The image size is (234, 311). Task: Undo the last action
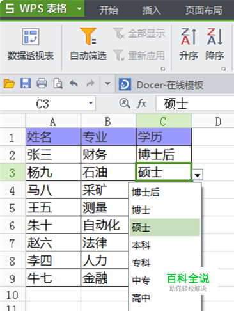74,83
